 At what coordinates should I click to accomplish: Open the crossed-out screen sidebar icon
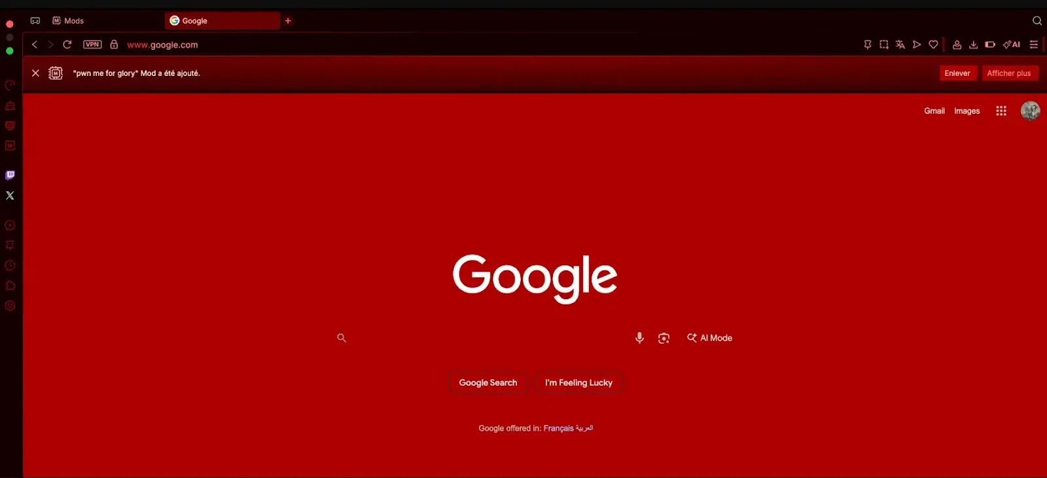coord(10,126)
